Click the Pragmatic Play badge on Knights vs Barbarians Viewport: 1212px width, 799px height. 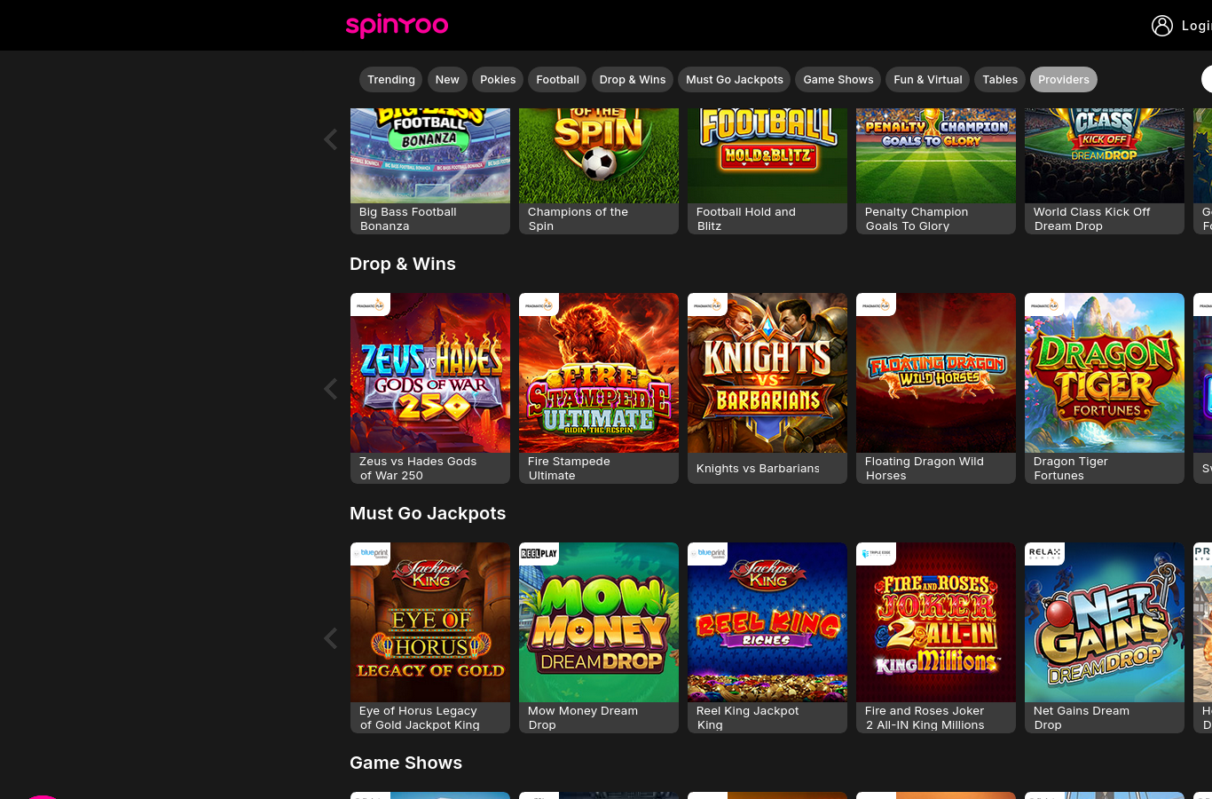[707, 305]
